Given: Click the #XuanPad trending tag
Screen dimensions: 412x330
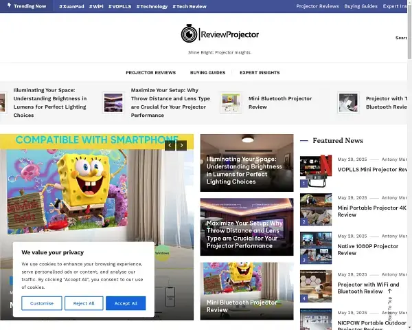Looking at the screenshot, I should [71, 6].
